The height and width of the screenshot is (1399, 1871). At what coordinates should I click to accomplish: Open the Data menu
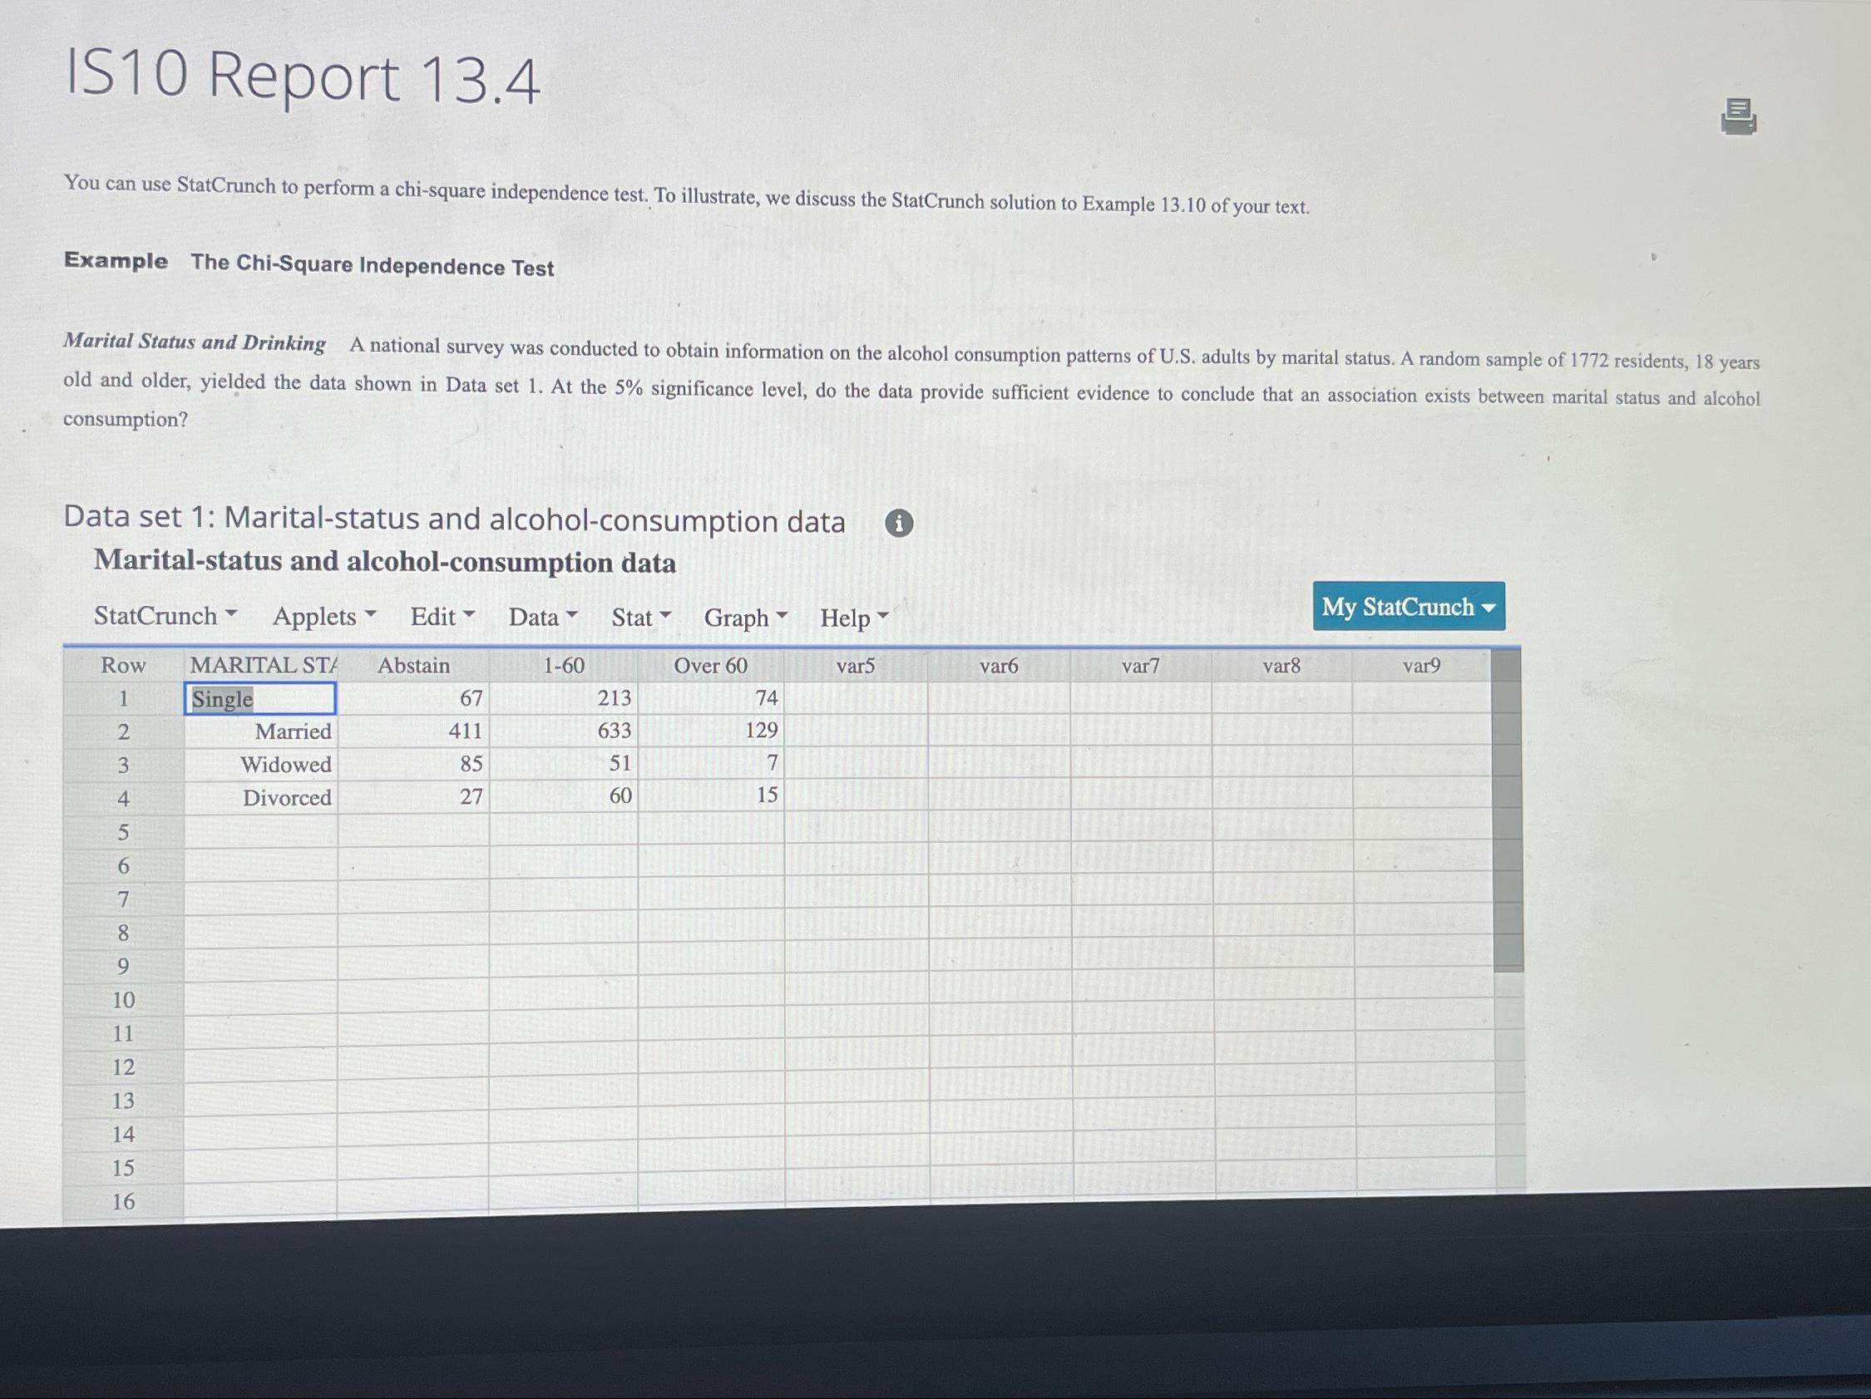coord(543,617)
